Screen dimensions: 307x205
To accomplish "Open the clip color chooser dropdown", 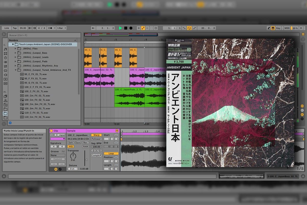I will [x=58, y=139].
